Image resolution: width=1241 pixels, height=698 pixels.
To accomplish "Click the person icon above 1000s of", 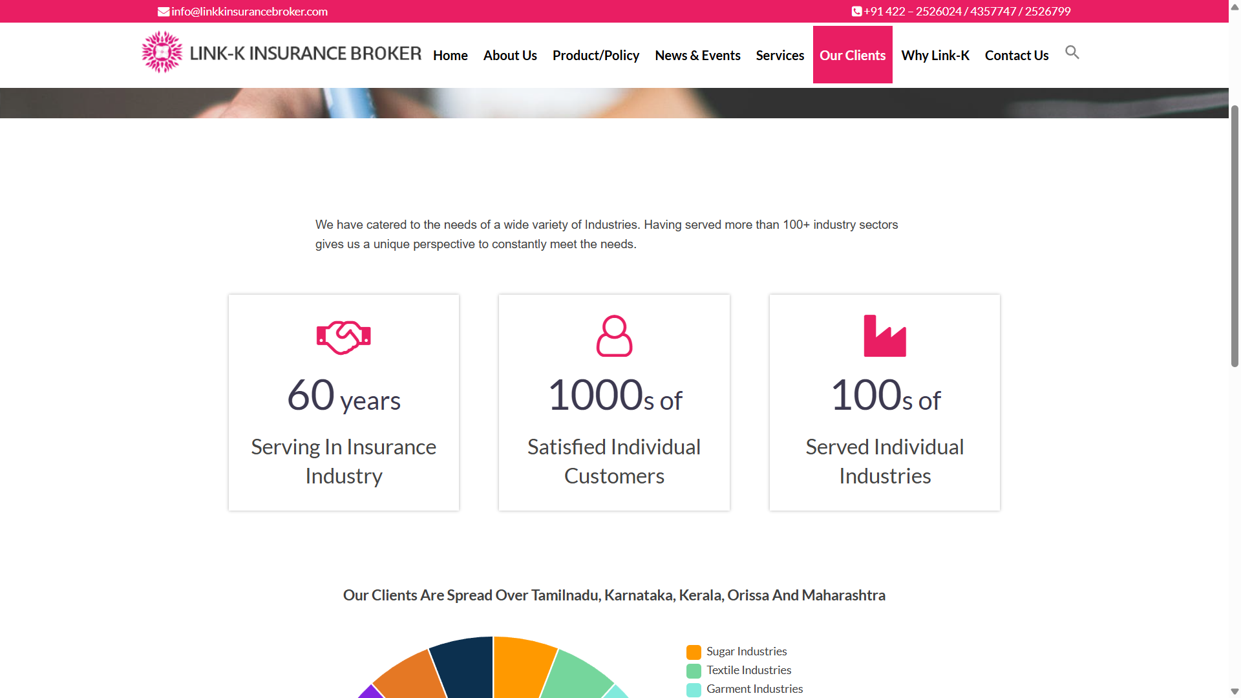I will 614,335.
